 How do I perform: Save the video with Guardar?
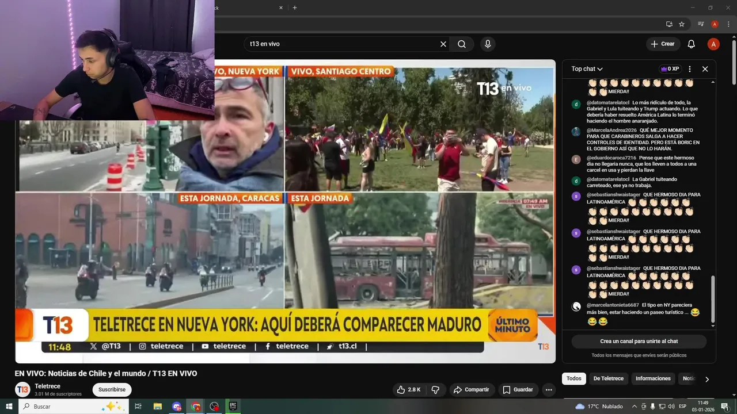click(x=518, y=390)
